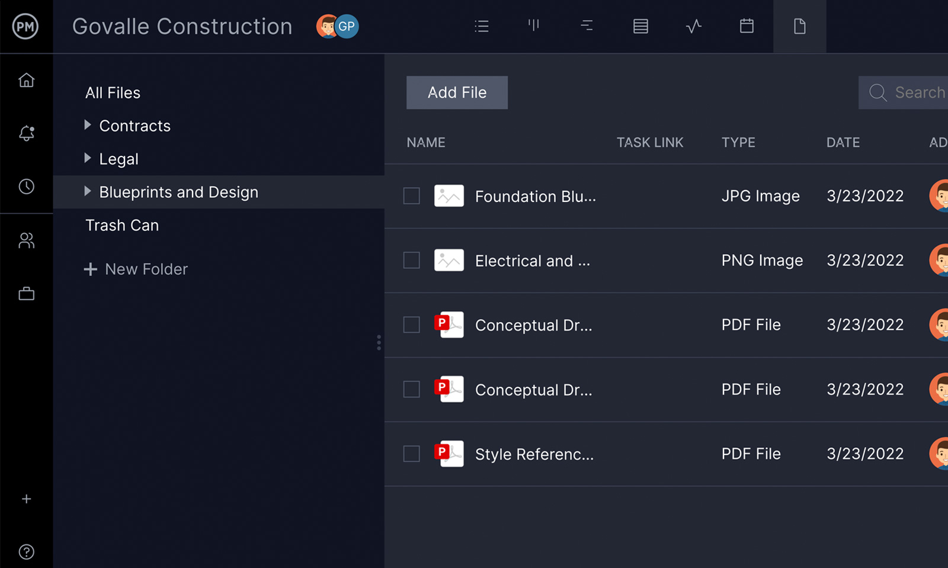Image resolution: width=948 pixels, height=568 pixels.
Task: Click the PM logo icon
Action: [25, 26]
